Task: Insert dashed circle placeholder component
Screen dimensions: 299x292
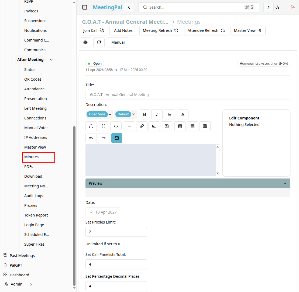Action: 91,126
